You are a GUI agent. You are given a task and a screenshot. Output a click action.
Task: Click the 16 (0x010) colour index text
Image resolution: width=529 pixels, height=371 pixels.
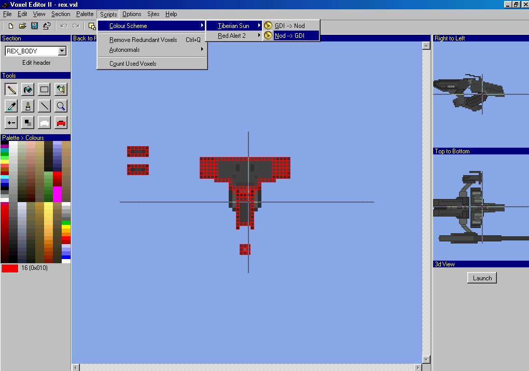(34, 268)
